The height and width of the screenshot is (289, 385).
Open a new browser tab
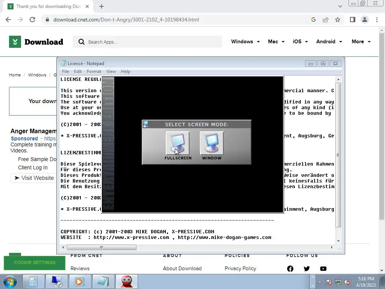[x=102, y=6]
